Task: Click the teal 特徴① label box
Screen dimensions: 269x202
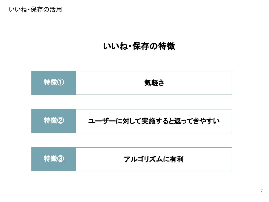Action: click(54, 83)
